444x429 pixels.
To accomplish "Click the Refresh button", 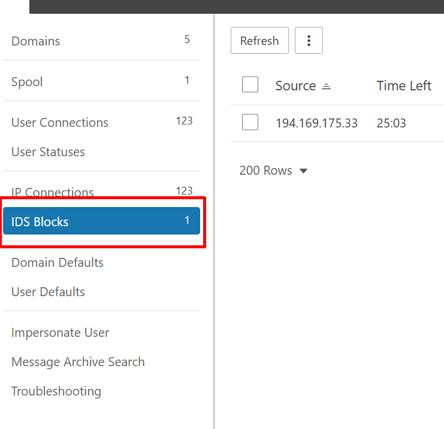I will point(259,41).
